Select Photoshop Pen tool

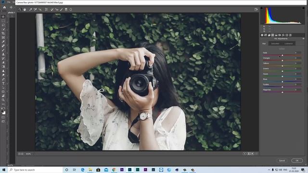(x=3, y=79)
